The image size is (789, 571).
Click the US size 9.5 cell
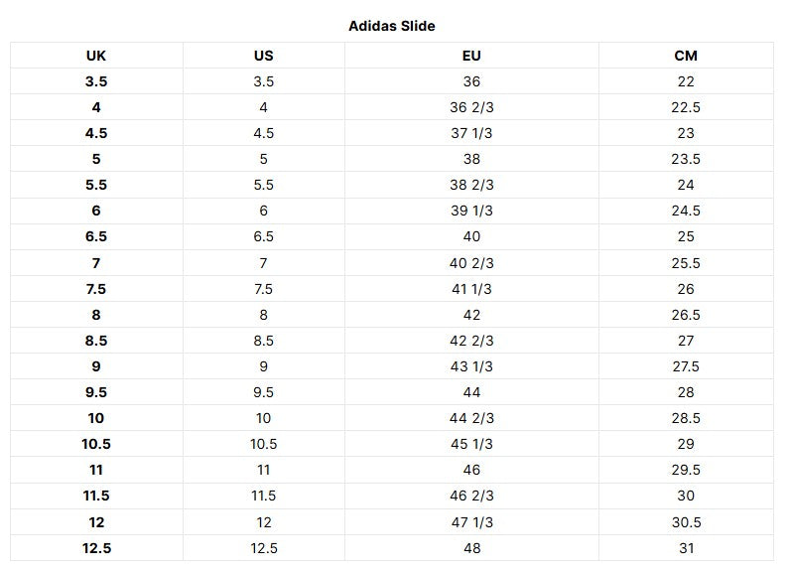[x=263, y=392]
